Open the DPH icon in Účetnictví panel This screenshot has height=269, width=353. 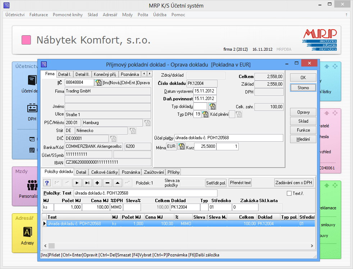tap(32, 108)
